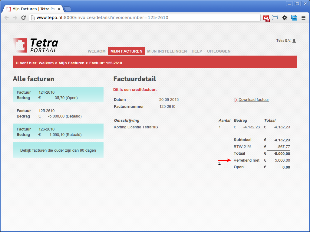Follow the Verrekend met link
This screenshot has height=232, width=310.
click(246, 160)
